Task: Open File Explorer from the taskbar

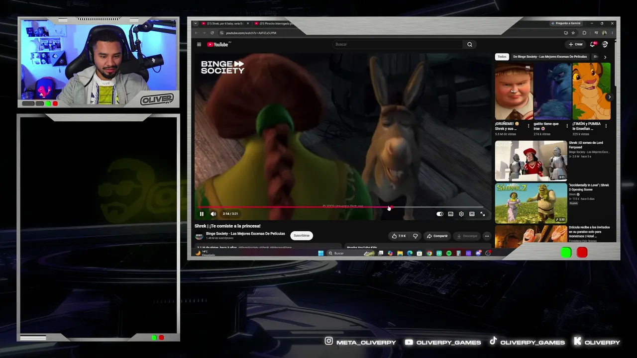Action: tap(400, 253)
